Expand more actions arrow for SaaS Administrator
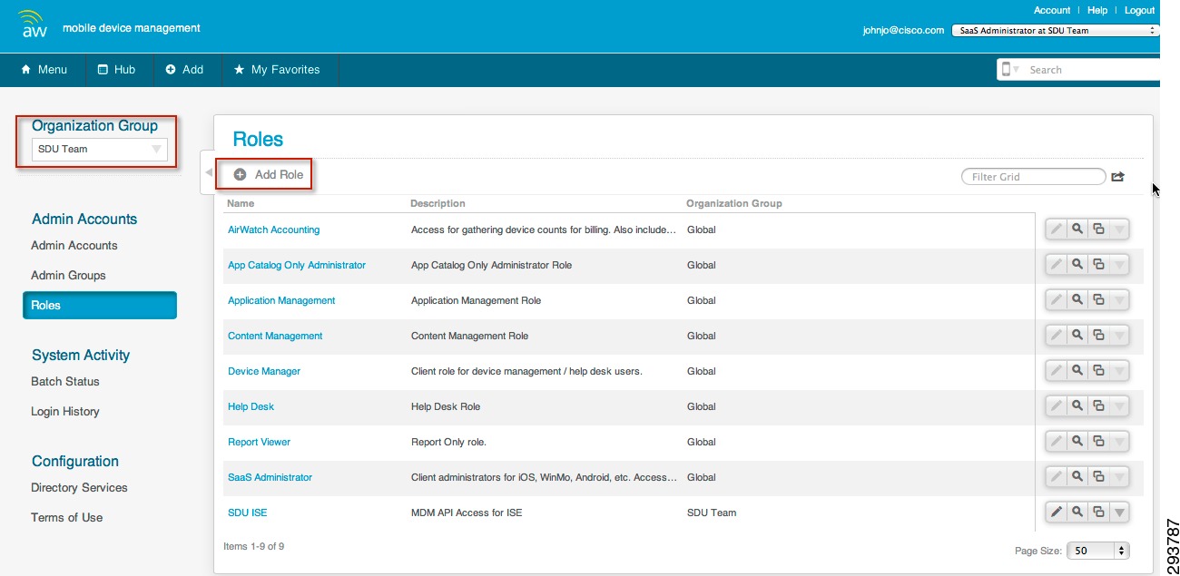This screenshot has height=576, width=1180. point(1120,477)
